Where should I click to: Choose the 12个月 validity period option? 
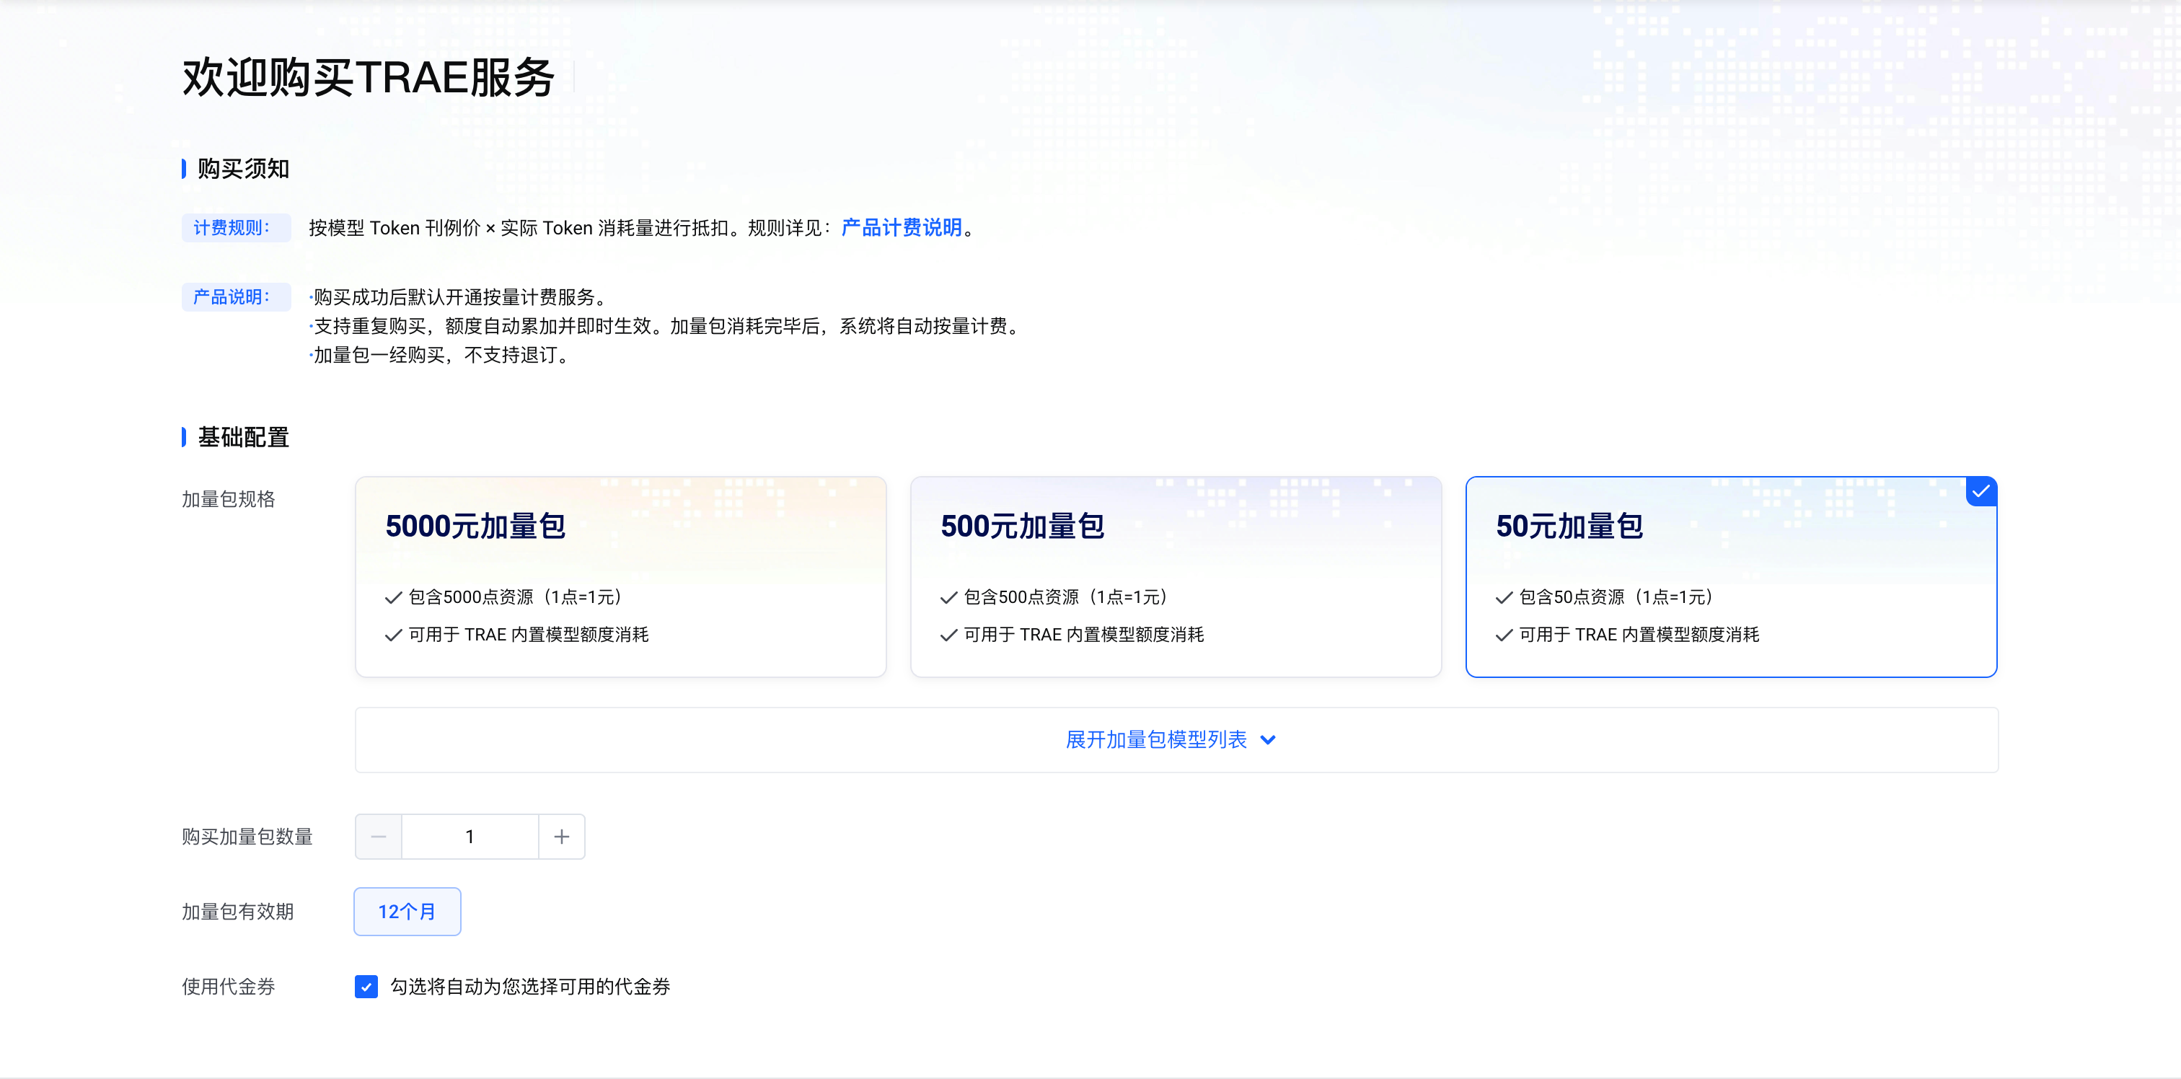tap(407, 911)
